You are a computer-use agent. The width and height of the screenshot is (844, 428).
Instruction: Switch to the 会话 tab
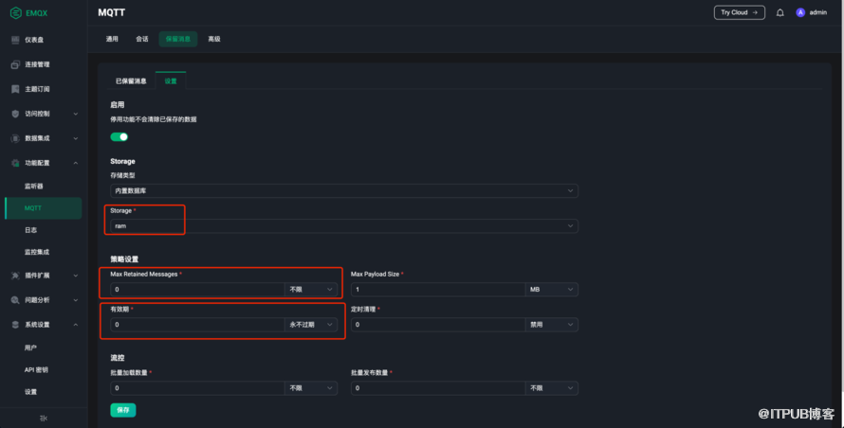(x=142, y=39)
